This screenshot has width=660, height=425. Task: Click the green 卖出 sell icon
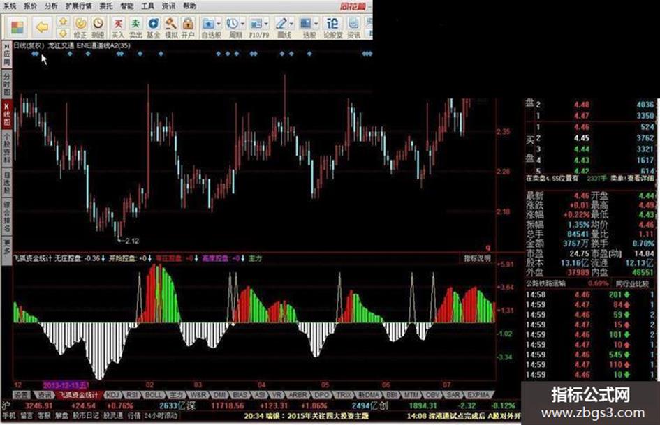pyautogui.click(x=135, y=27)
